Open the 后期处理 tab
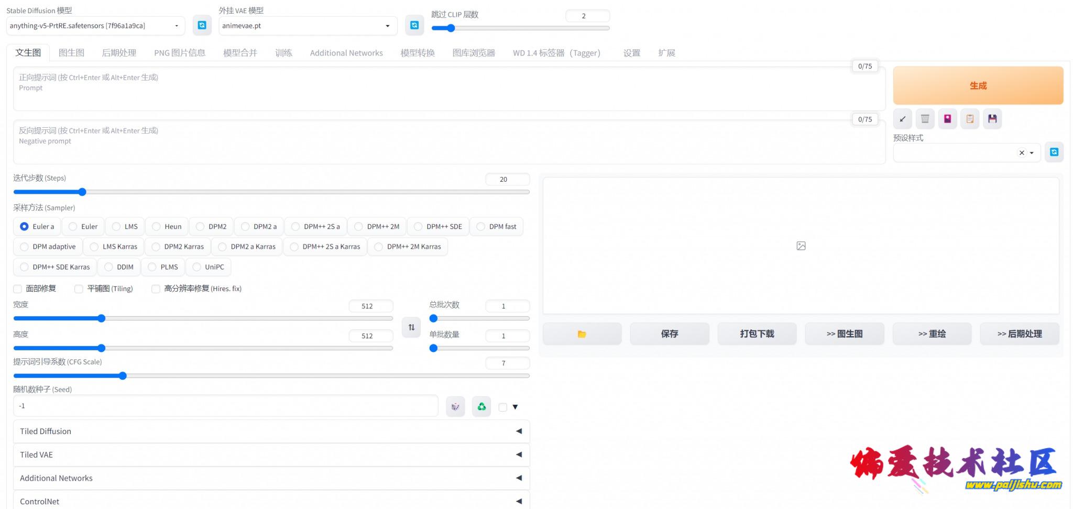Viewport: 1073px width, 509px height. [x=119, y=53]
